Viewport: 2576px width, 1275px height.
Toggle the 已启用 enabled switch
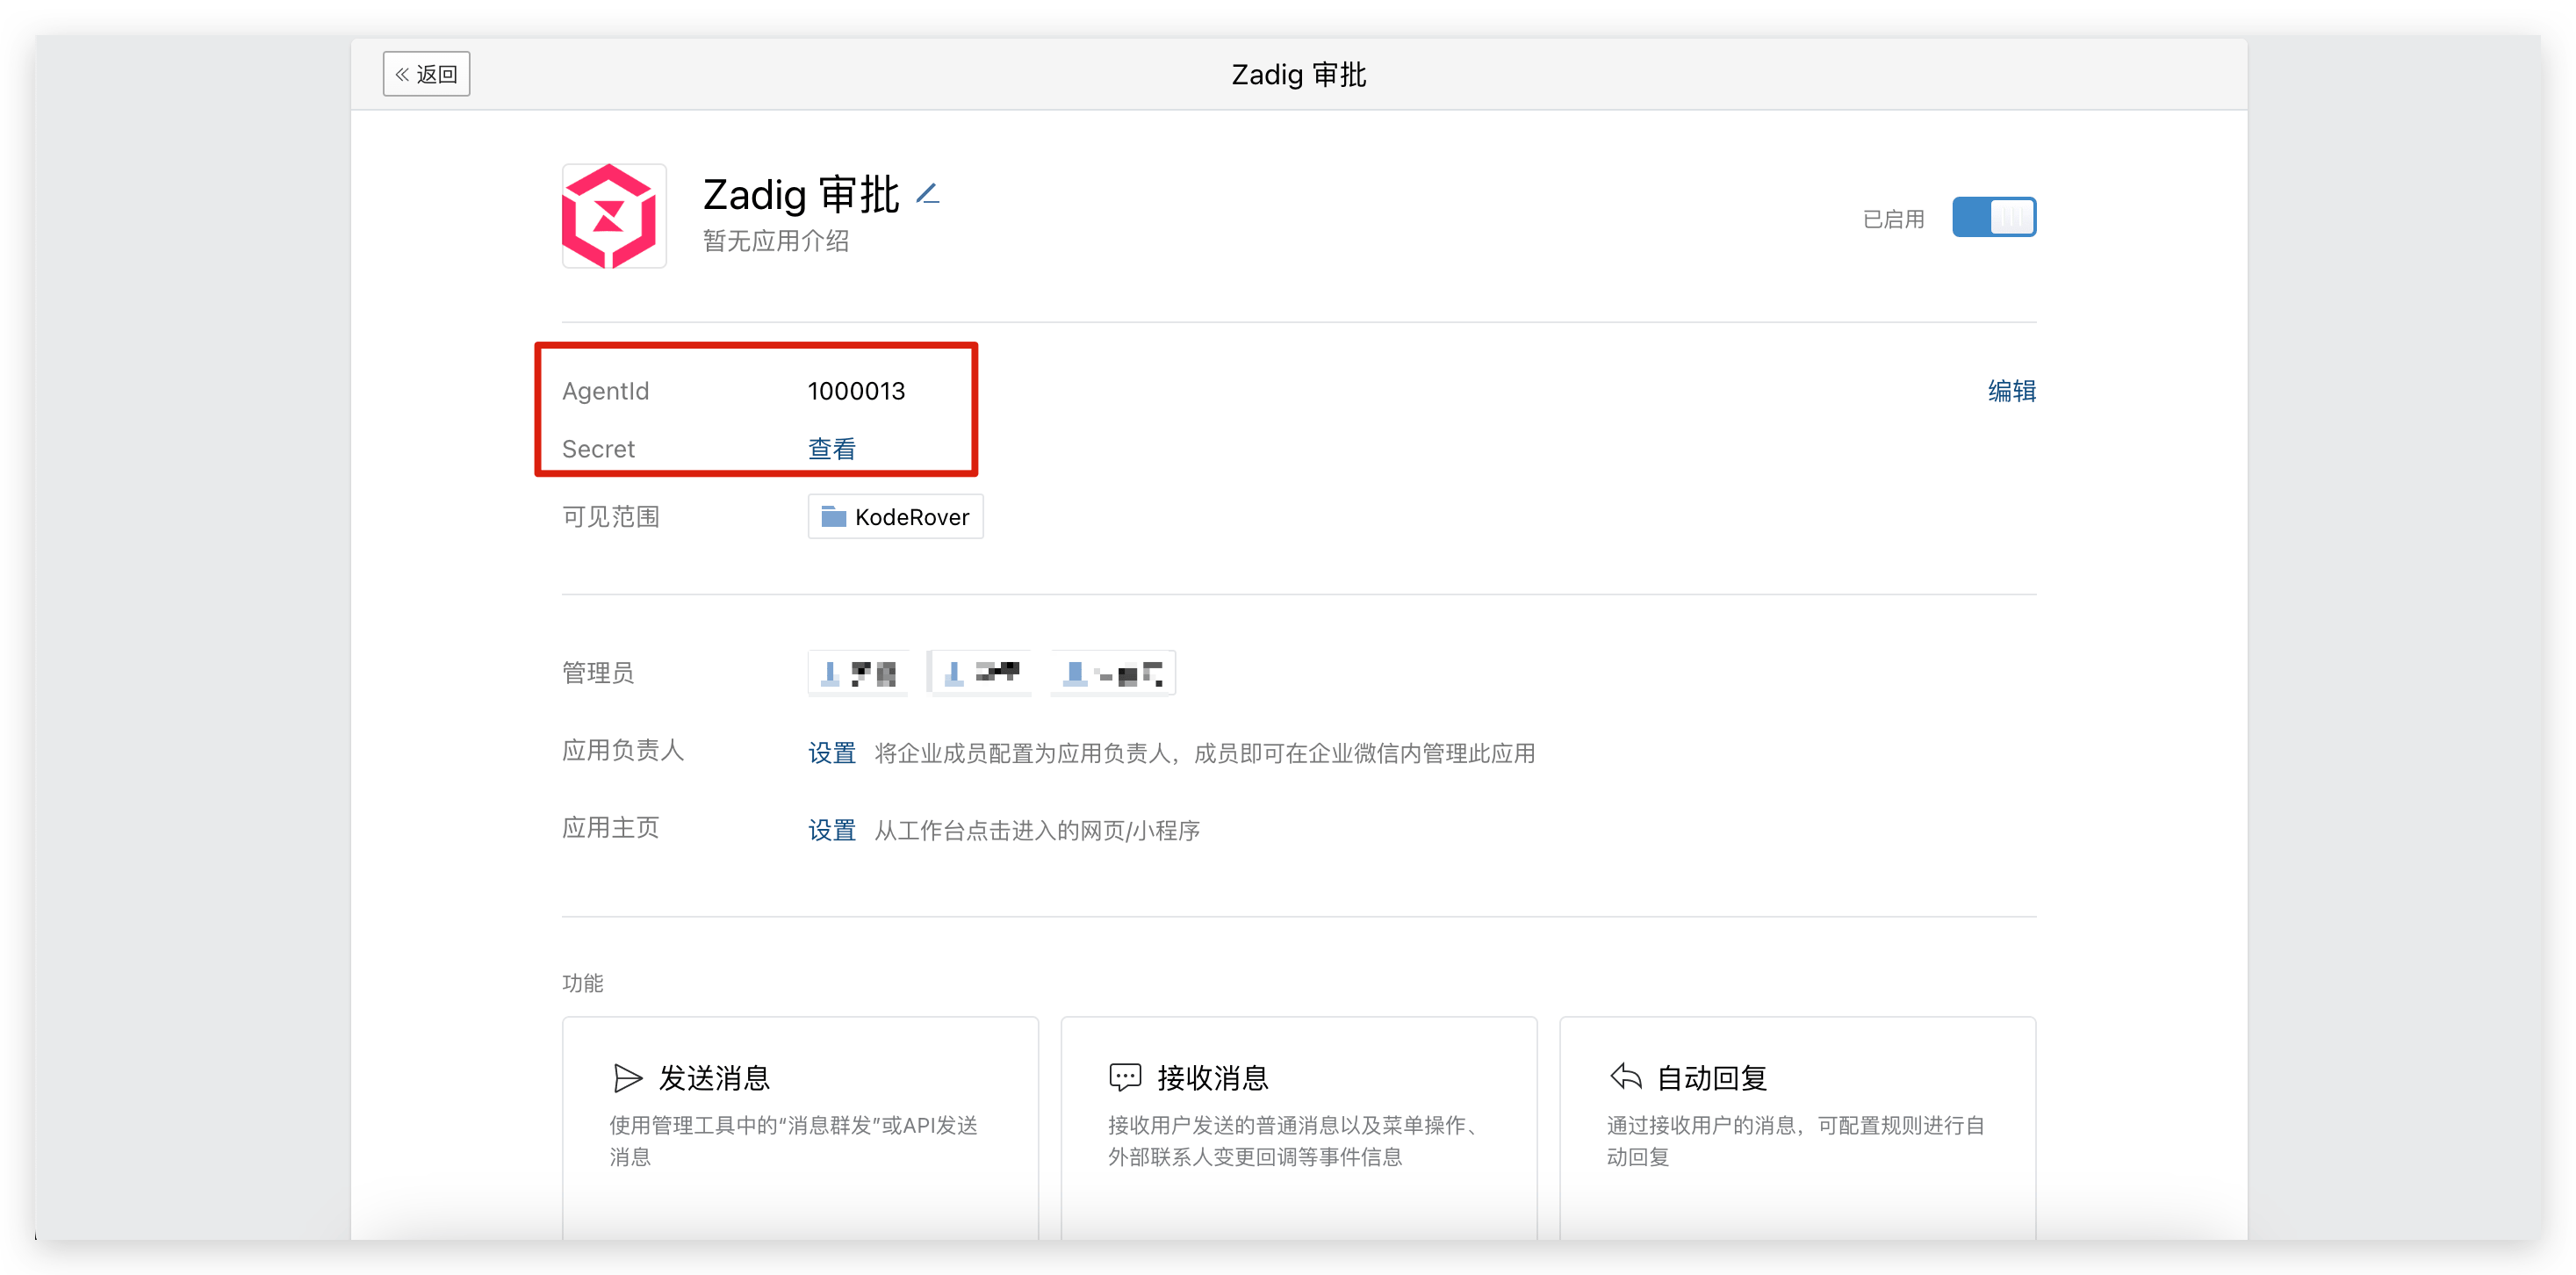coord(1993,217)
